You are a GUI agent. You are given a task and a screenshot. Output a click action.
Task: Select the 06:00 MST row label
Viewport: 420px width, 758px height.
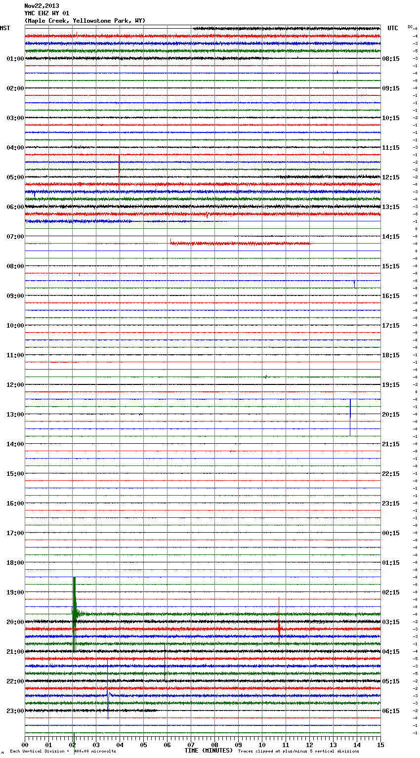[x=15, y=207]
